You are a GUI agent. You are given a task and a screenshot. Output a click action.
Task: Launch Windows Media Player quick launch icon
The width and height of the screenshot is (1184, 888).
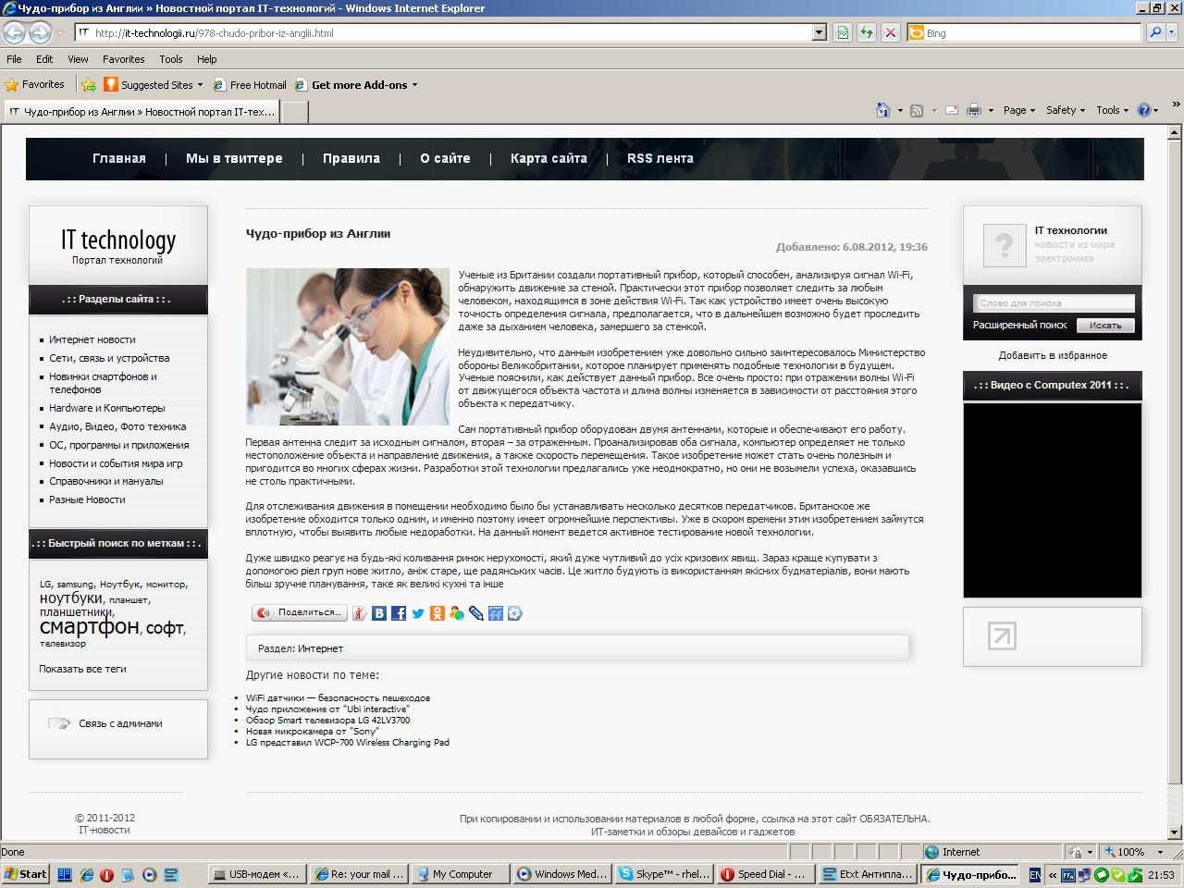pyautogui.click(x=149, y=874)
